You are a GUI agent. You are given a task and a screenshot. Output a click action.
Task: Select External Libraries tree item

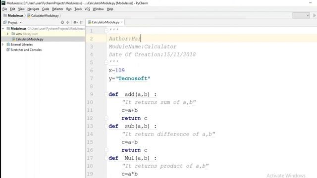point(22,44)
